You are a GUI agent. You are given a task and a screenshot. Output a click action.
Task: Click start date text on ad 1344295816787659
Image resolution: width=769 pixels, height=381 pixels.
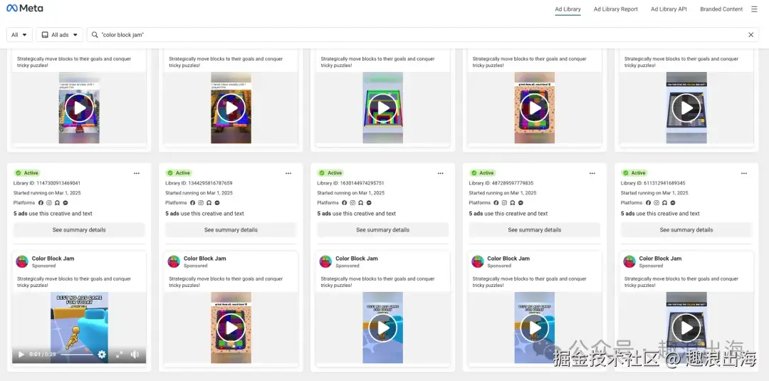199,193
